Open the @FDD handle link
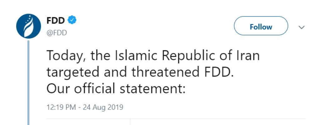This screenshot has width=312, height=125. 56,32
